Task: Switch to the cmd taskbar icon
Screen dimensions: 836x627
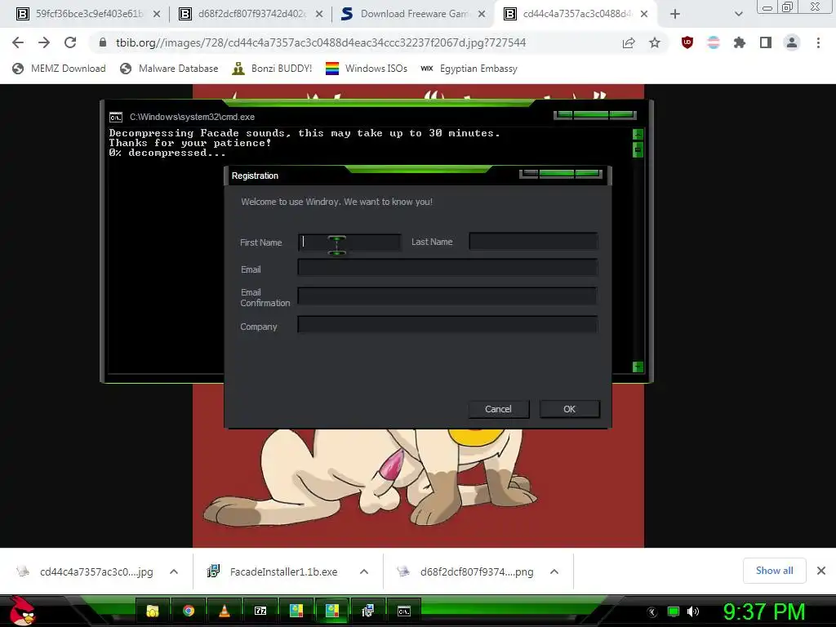Action: pos(403,611)
